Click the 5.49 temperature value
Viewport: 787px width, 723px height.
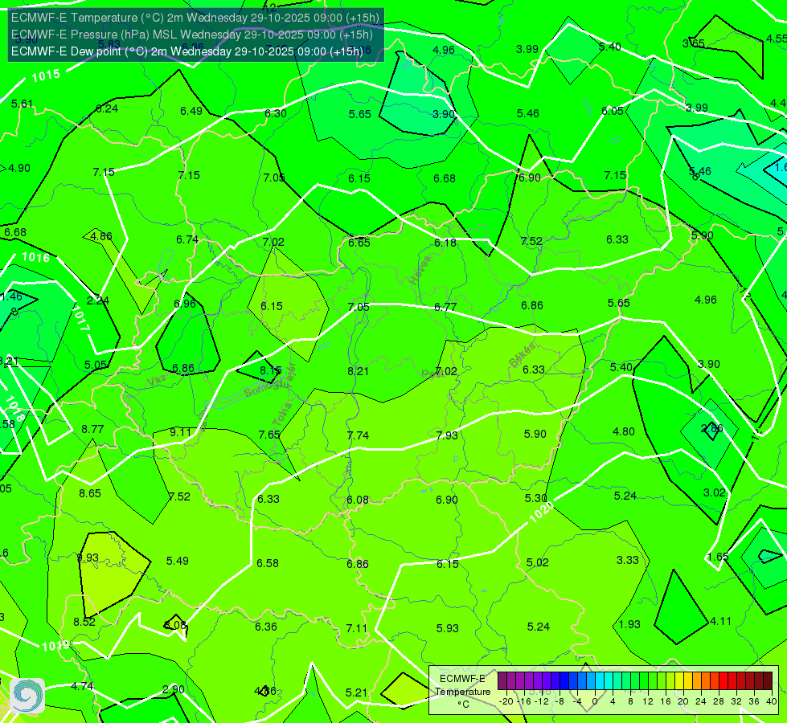click(178, 561)
